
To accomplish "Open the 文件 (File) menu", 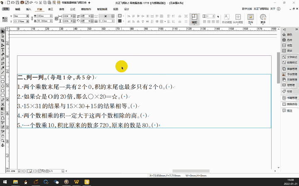I will coord(6,9).
